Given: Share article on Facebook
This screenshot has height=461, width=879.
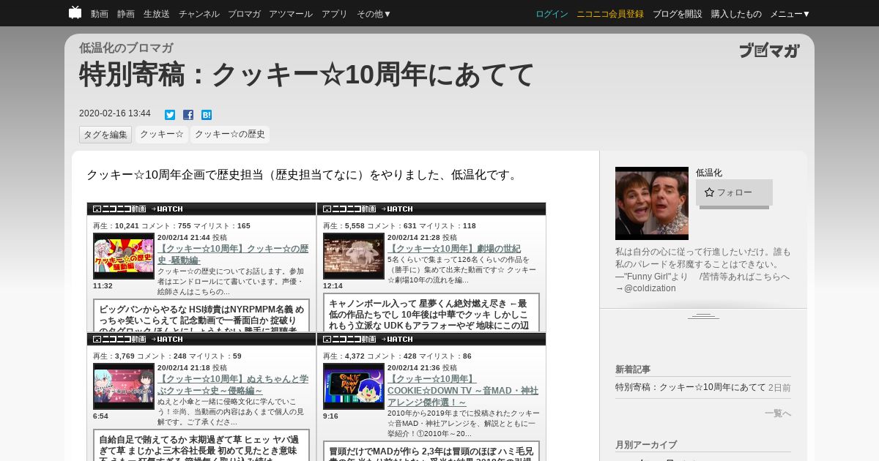Looking at the screenshot, I should pyautogui.click(x=188, y=115).
